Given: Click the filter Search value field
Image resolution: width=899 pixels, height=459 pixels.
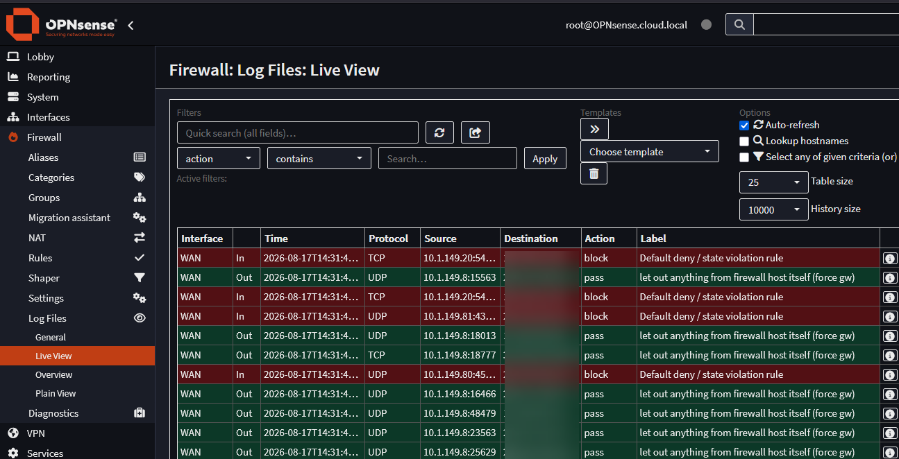Looking at the screenshot, I should [x=448, y=158].
